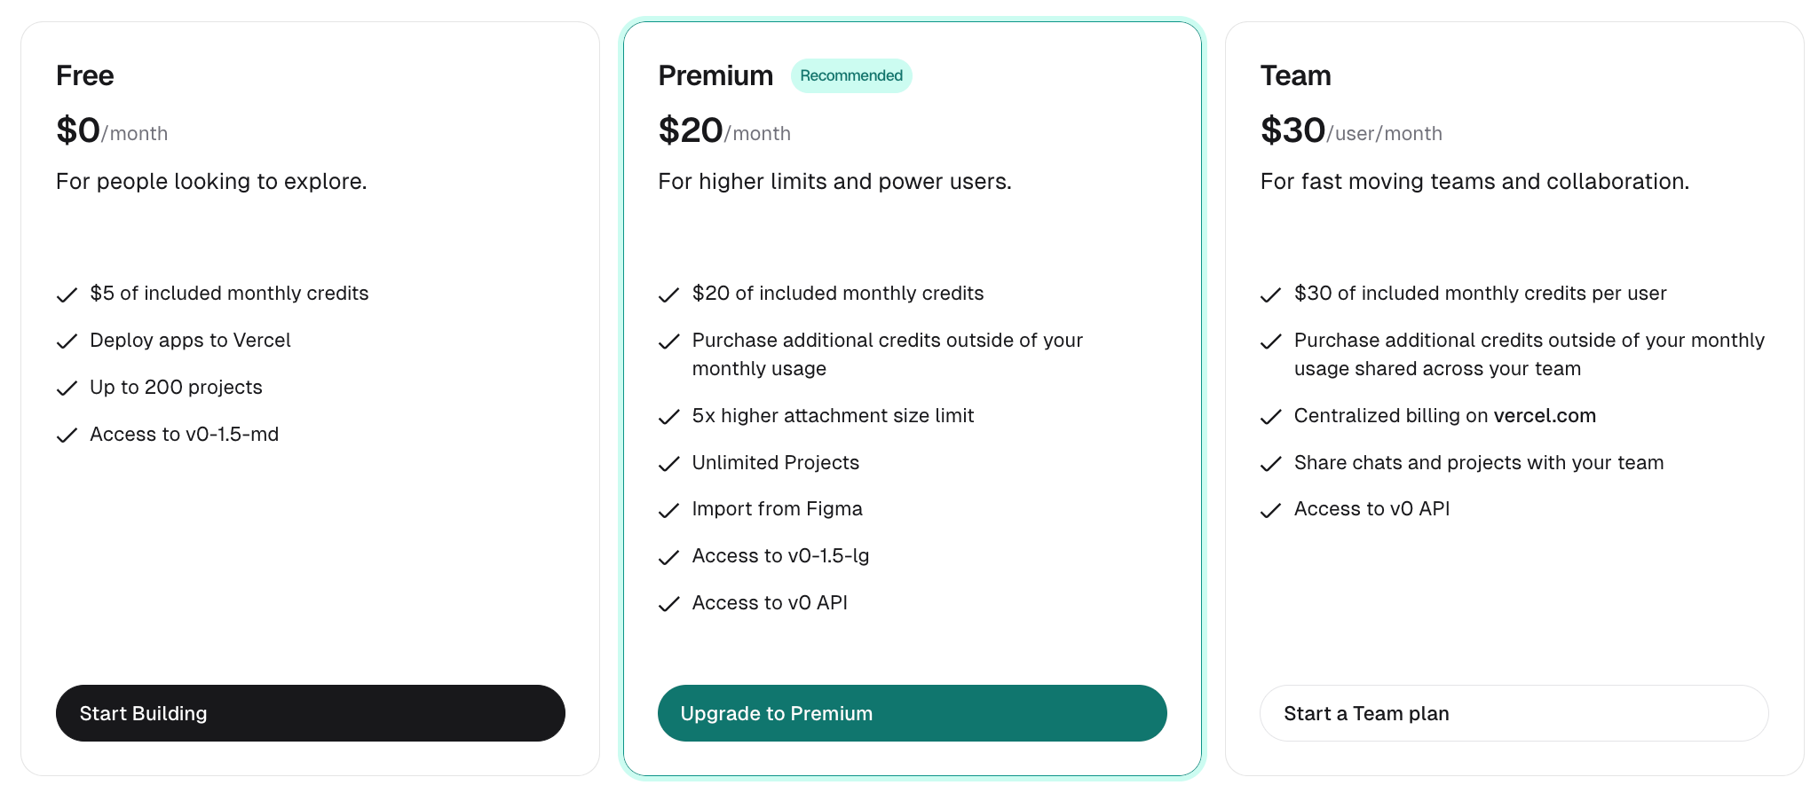Click the Start Building button
This screenshot has width=1818, height=793.
(310, 713)
